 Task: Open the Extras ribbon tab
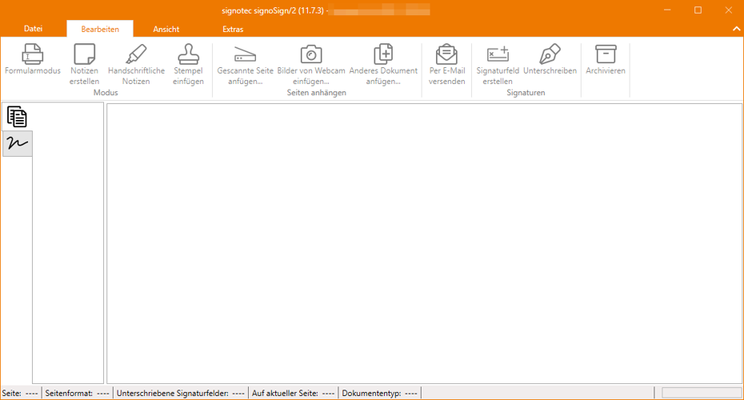(x=233, y=29)
